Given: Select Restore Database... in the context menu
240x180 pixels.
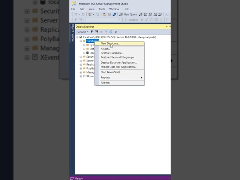Looking at the screenshot, I should point(119,53).
